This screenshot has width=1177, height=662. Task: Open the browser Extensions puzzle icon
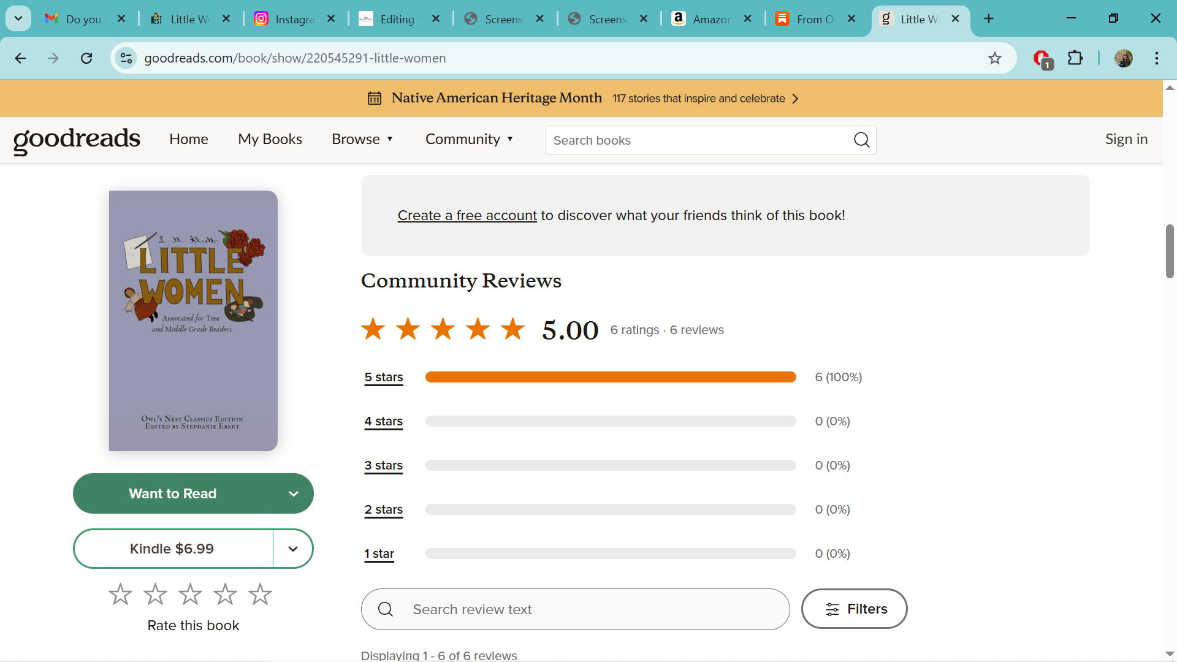pos(1075,58)
